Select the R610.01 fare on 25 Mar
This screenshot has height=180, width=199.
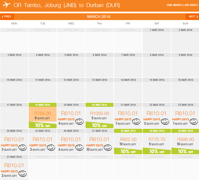(x=43, y=139)
